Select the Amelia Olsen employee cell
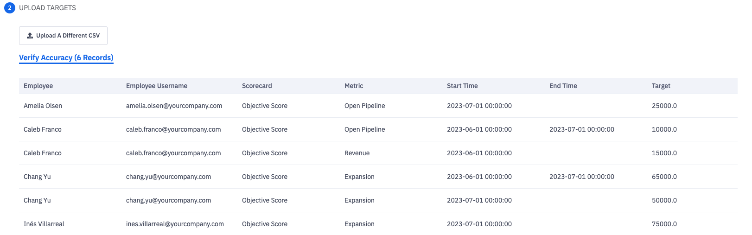This screenshot has height=235, width=752. pos(43,106)
